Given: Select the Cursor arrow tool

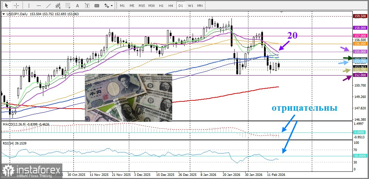Looking at the screenshot, I should pyautogui.click(x=6, y=6).
